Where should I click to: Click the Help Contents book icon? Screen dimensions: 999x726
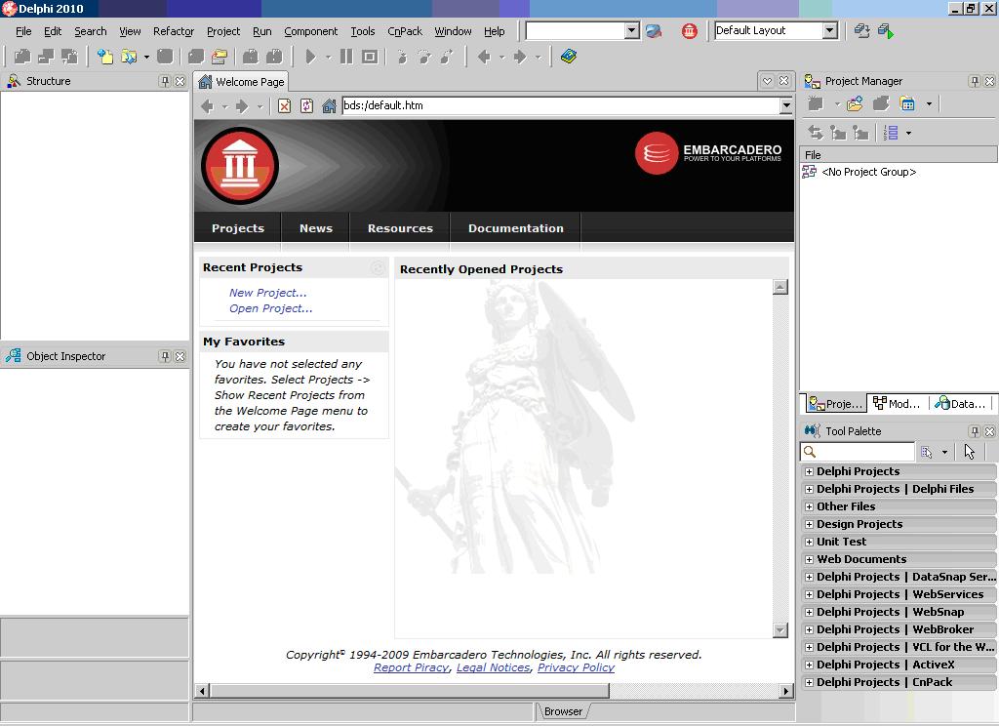pos(569,57)
